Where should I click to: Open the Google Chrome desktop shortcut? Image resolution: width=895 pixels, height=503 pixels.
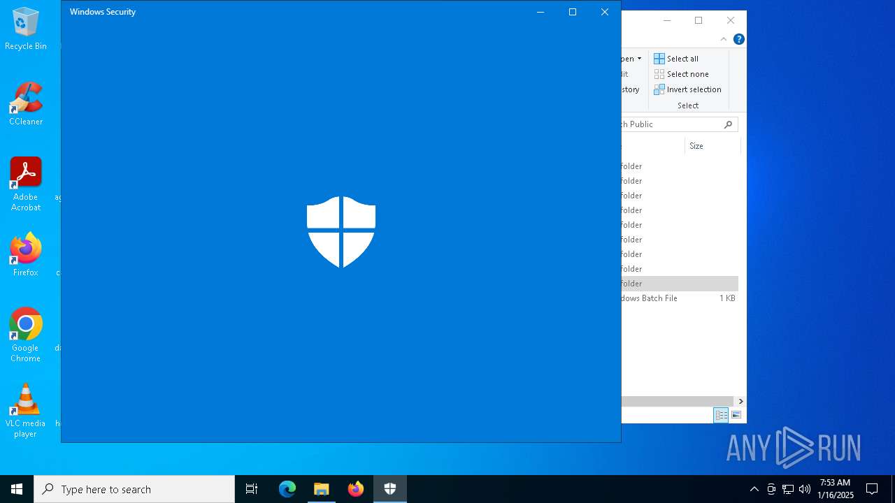point(26,335)
